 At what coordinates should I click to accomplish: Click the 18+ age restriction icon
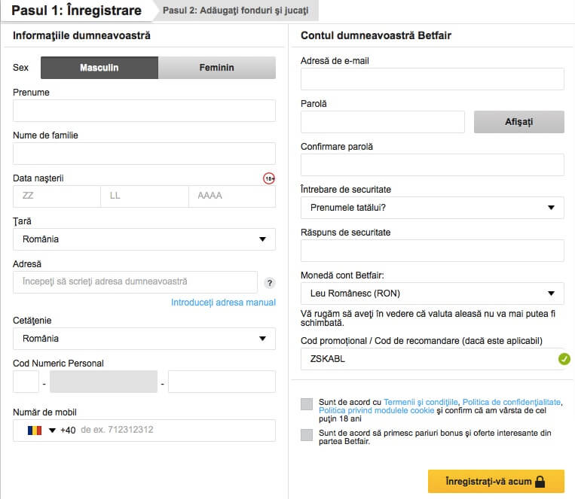[x=269, y=178]
